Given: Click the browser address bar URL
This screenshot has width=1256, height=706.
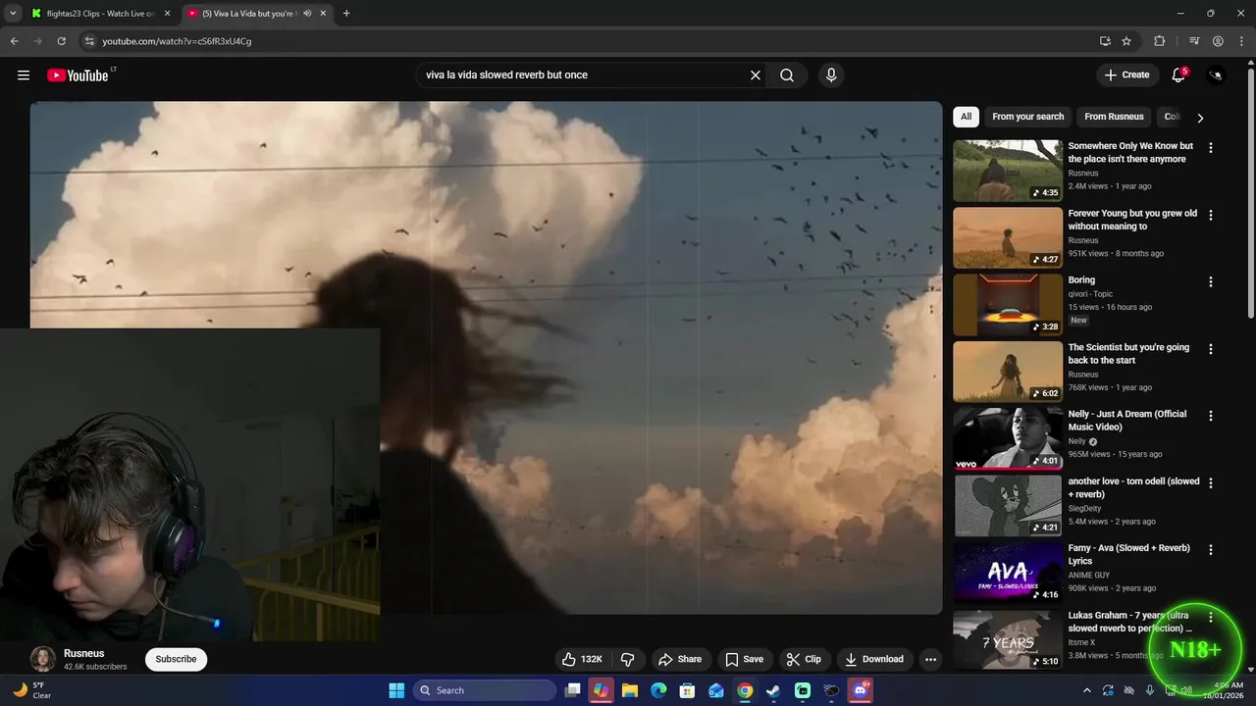Looking at the screenshot, I should (x=177, y=41).
